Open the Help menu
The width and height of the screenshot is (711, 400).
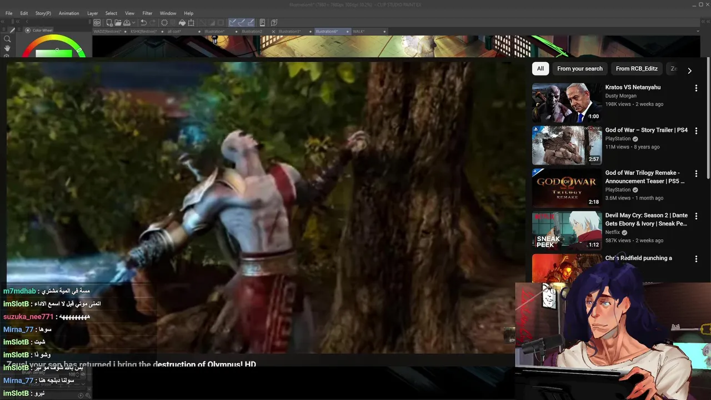coord(188,13)
